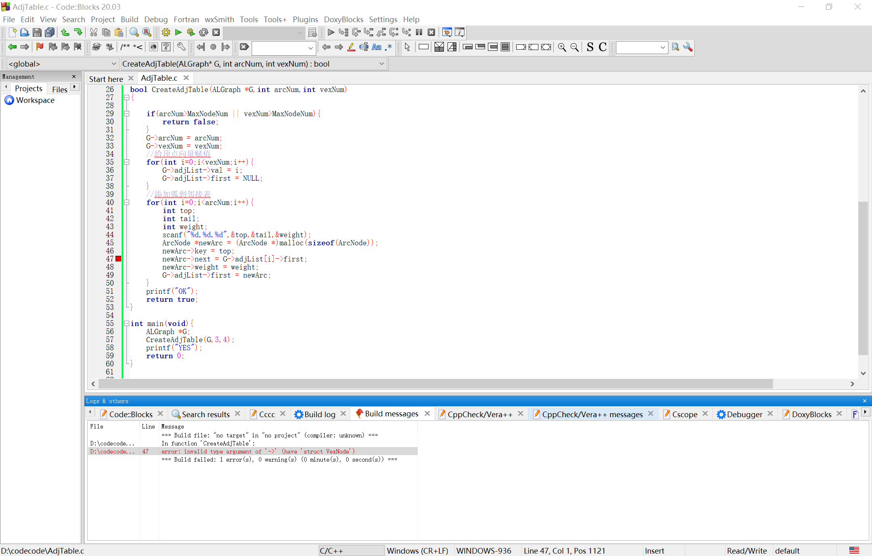
Task: Click the Build and Run icon
Action: [191, 33]
